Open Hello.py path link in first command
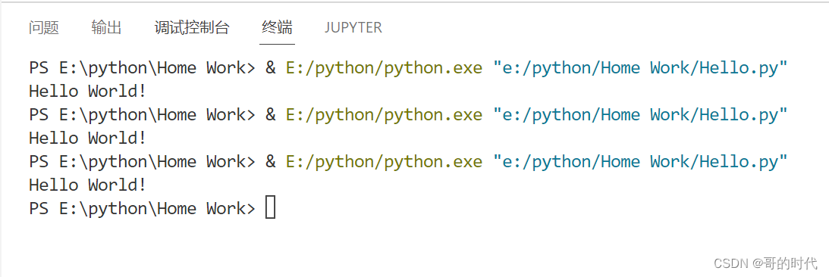The image size is (829, 277). pyautogui.click(x=640, y=68)
